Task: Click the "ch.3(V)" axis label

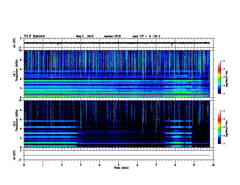Action: pyautogui.click(x=15, y=155)
